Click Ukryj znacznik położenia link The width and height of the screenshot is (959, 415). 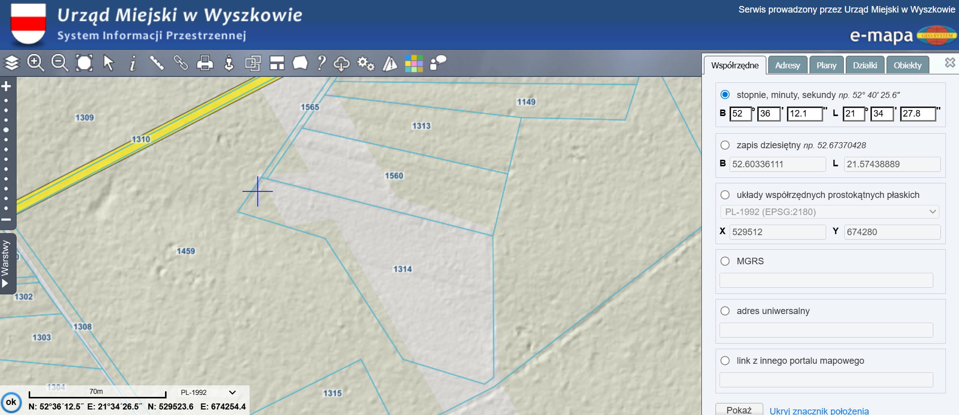[819, 410]
